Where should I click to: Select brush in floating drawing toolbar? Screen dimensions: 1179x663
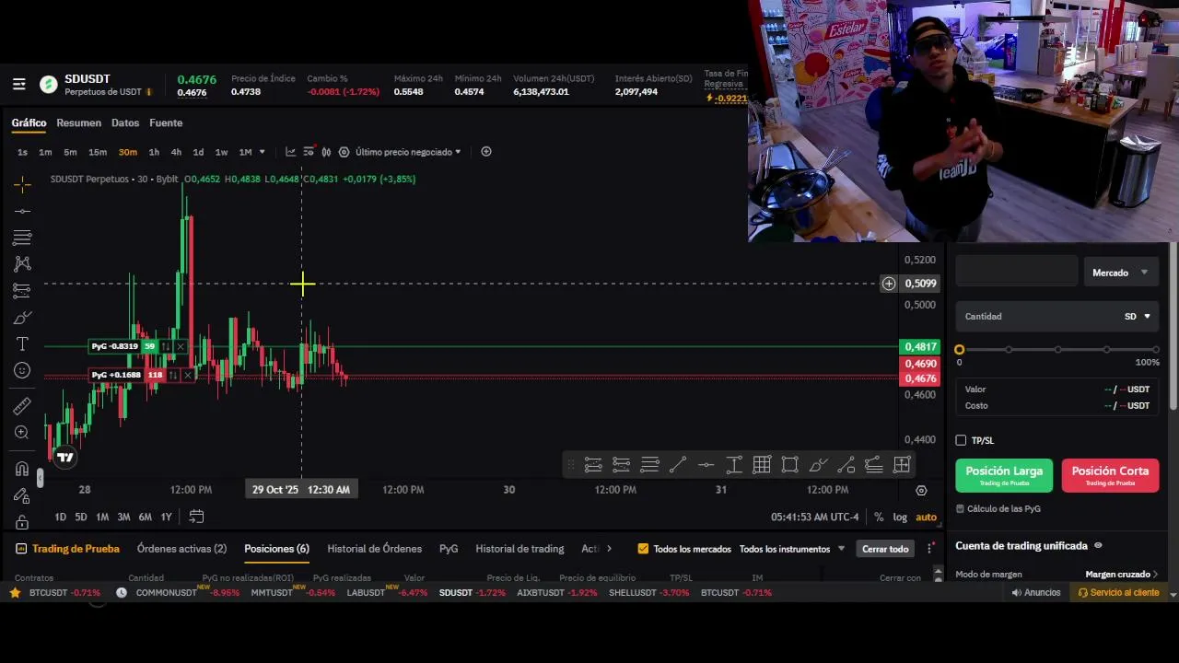(x=818, y=465)
